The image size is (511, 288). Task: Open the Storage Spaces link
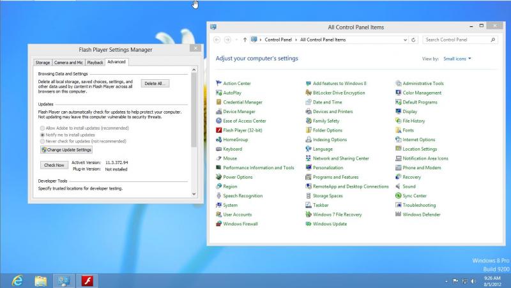point(328,196)
